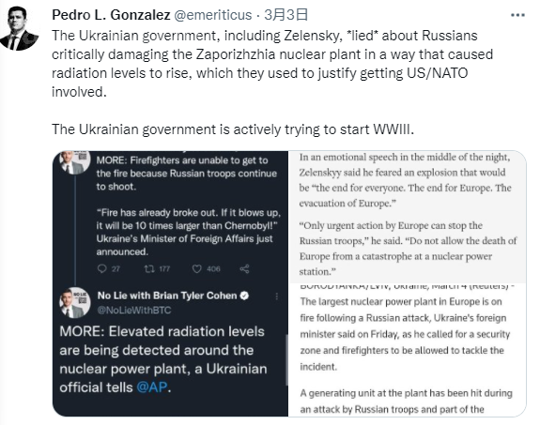Open the @emeriticus handle link
Viewport: 540px width, 425px height.
click(x=213, y=15)
